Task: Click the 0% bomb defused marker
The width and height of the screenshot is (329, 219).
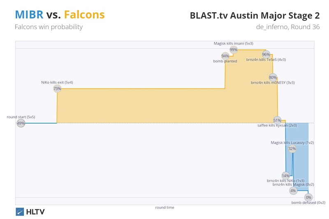Action: (x=308, y=197)
